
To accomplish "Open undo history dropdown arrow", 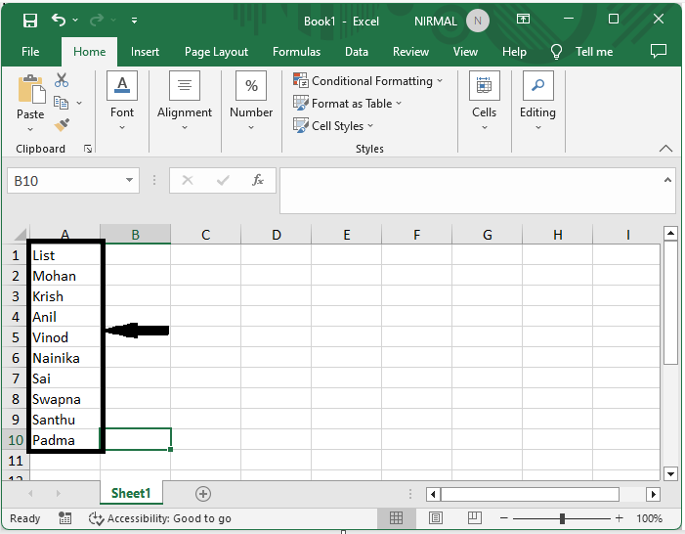I will click(x=75, y=21).
